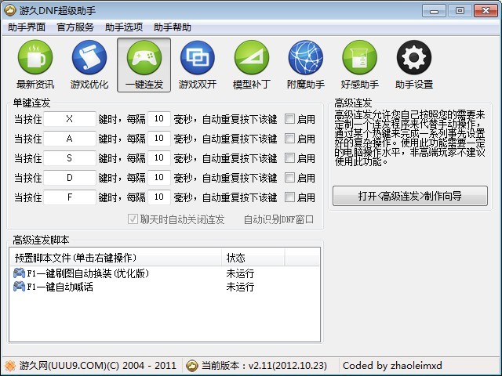Viewport: 502px width, 376px height.
Task: Select the 一键连发 gamepad icon
Action: 144,57
